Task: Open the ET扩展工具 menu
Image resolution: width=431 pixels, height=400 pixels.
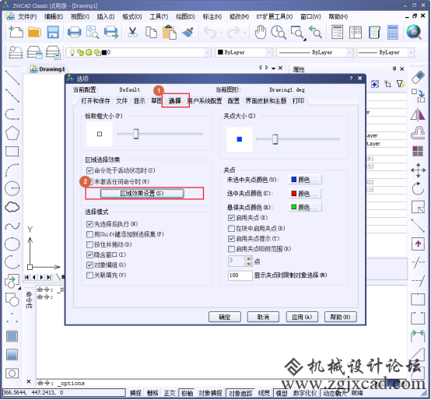Action: 275,17
